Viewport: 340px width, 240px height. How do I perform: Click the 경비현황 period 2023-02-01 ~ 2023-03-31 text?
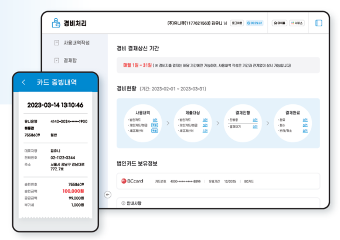click(173, 89)
